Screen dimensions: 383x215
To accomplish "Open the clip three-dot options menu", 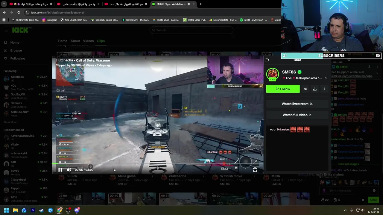I will 324,89.
